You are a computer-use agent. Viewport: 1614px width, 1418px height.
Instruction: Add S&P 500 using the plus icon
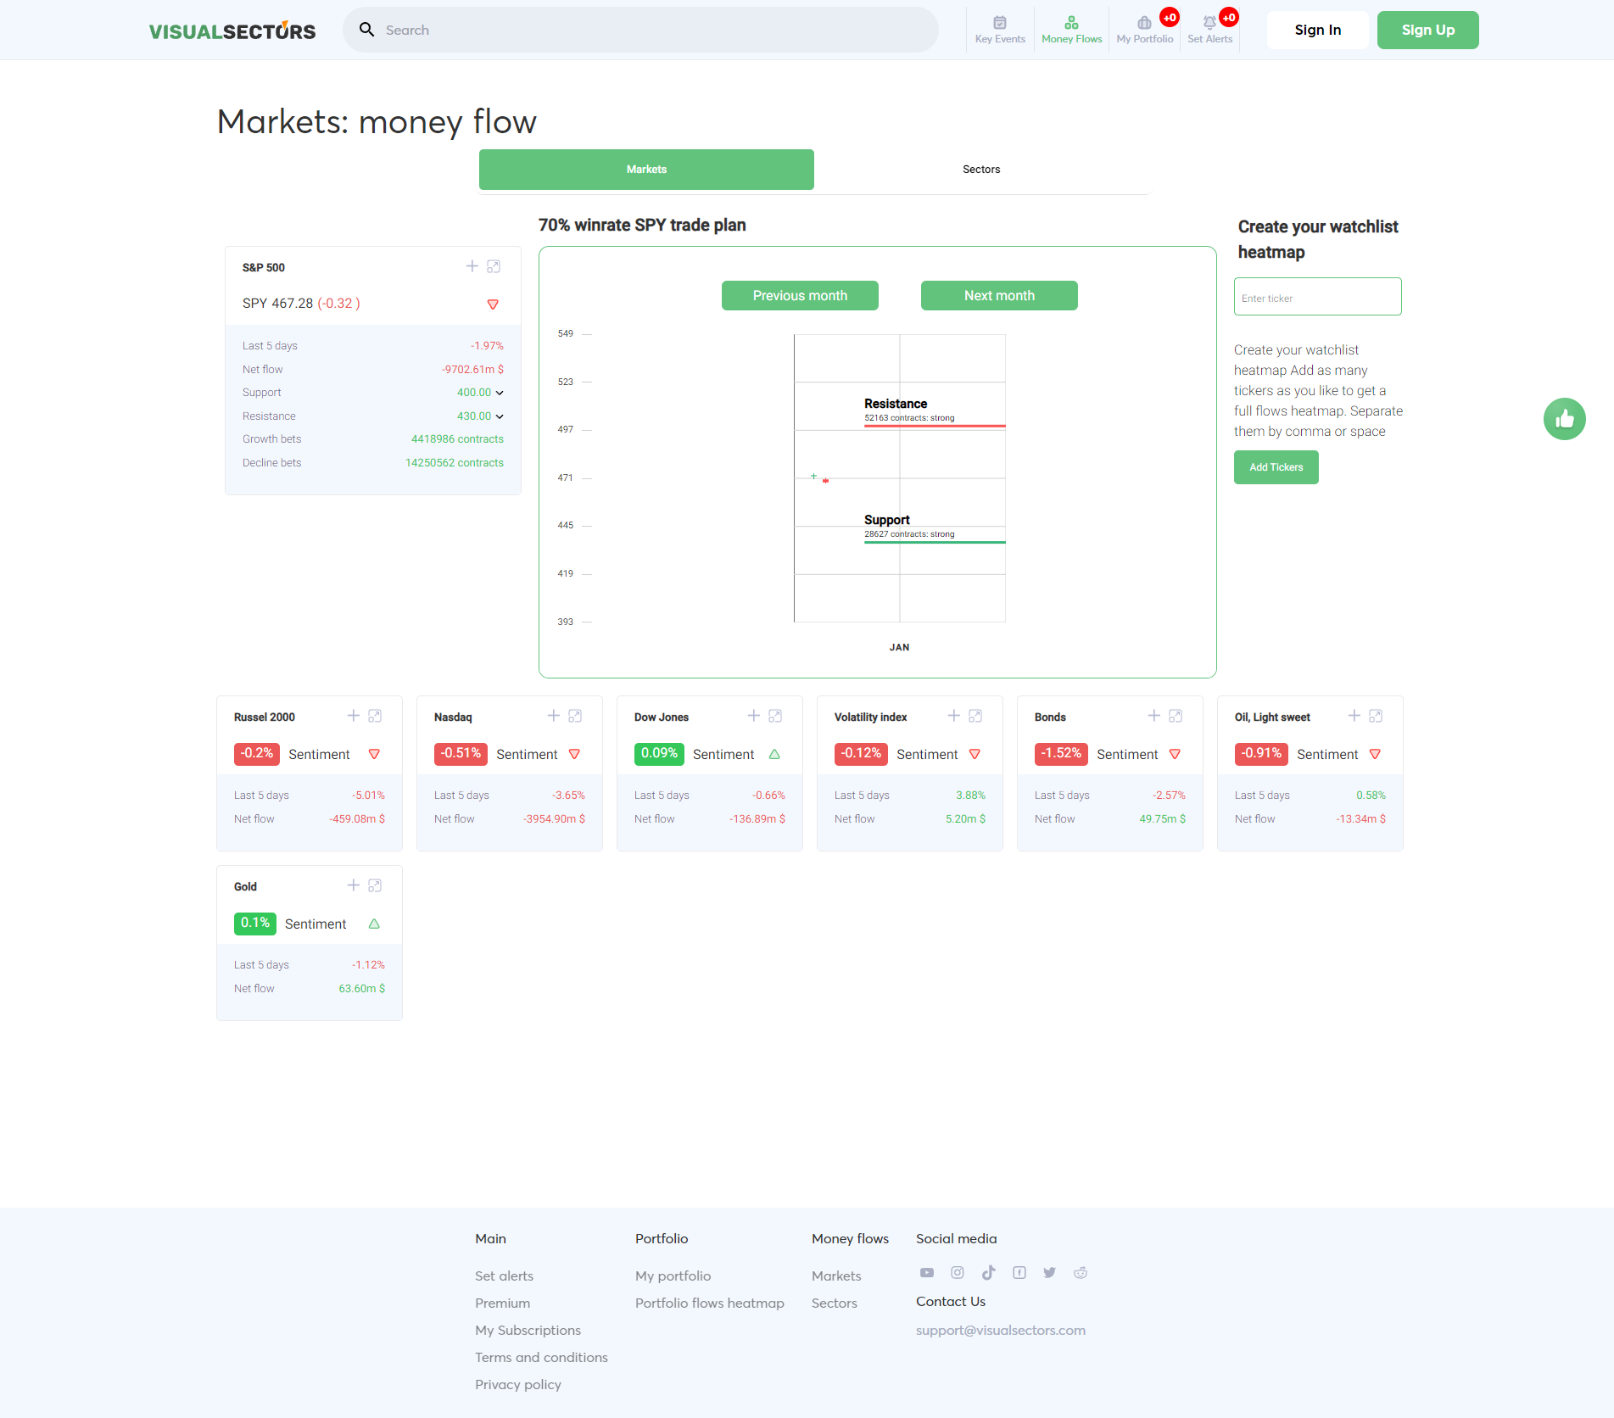point(472,265)
